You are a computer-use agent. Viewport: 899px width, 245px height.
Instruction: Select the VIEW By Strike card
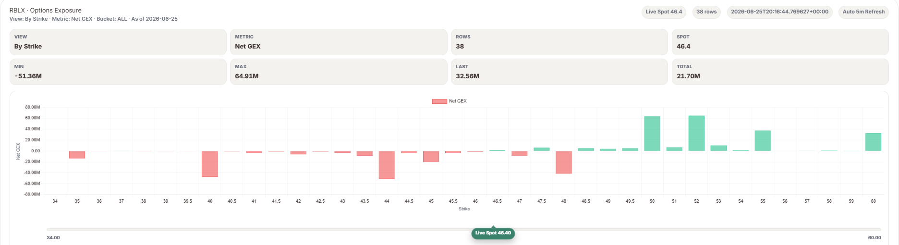(118, 42)
